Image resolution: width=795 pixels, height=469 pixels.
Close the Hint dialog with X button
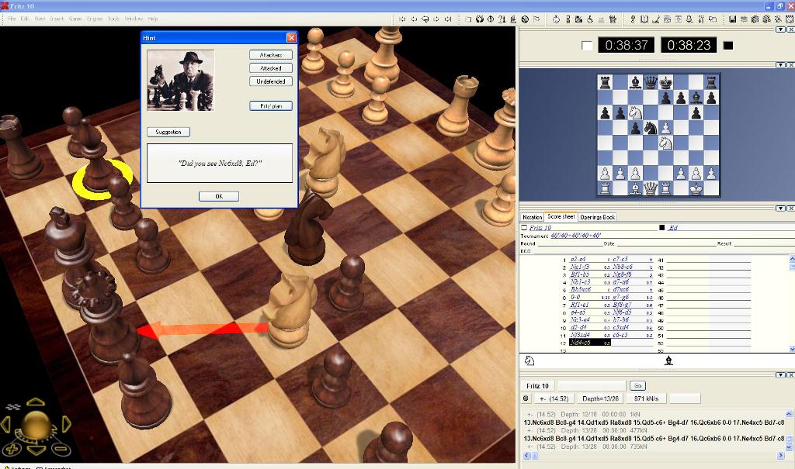tap(291, 37)
